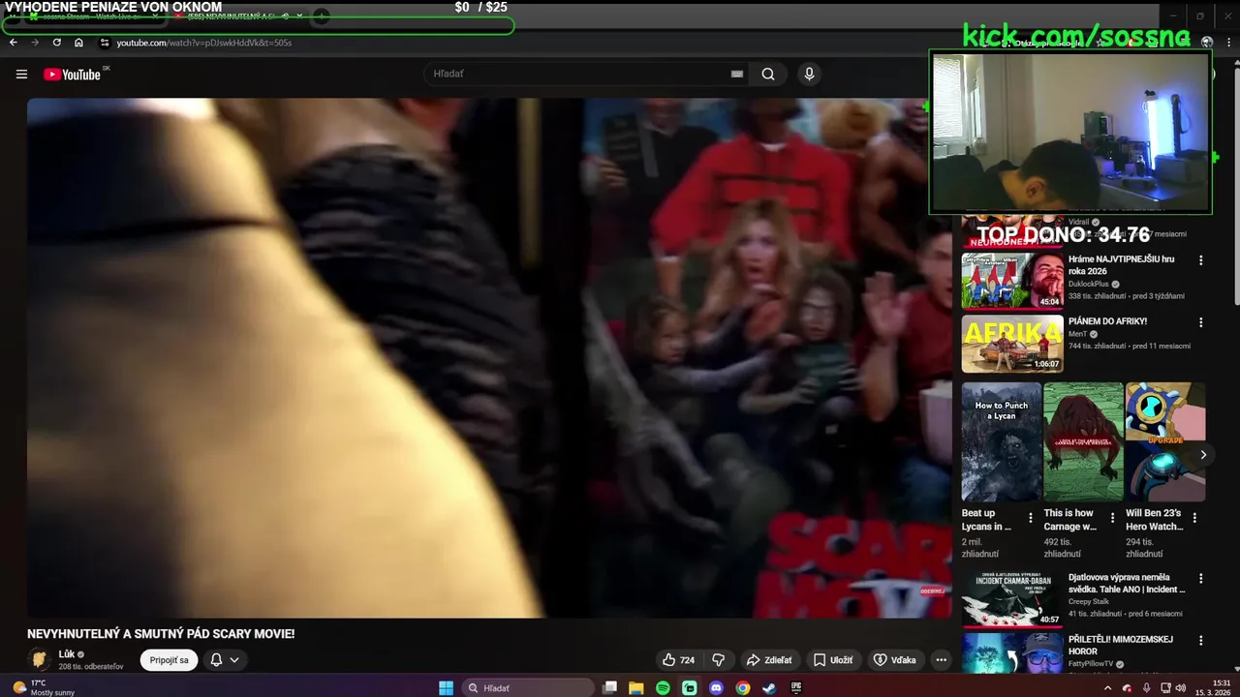Open options for Hráme NAJVTIPNEJŠIU hru video
This screenshot has width=1240, height=697.
coord(1201,260)
